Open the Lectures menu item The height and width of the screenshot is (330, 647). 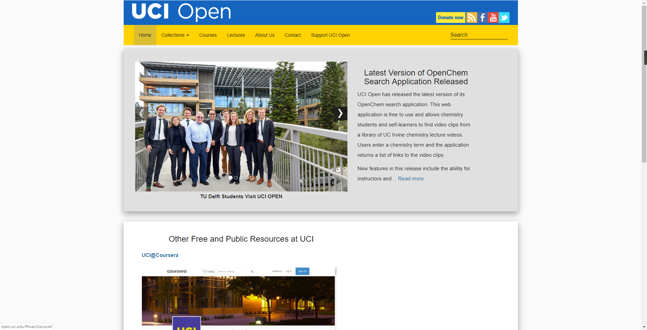[x=236, y=35]
